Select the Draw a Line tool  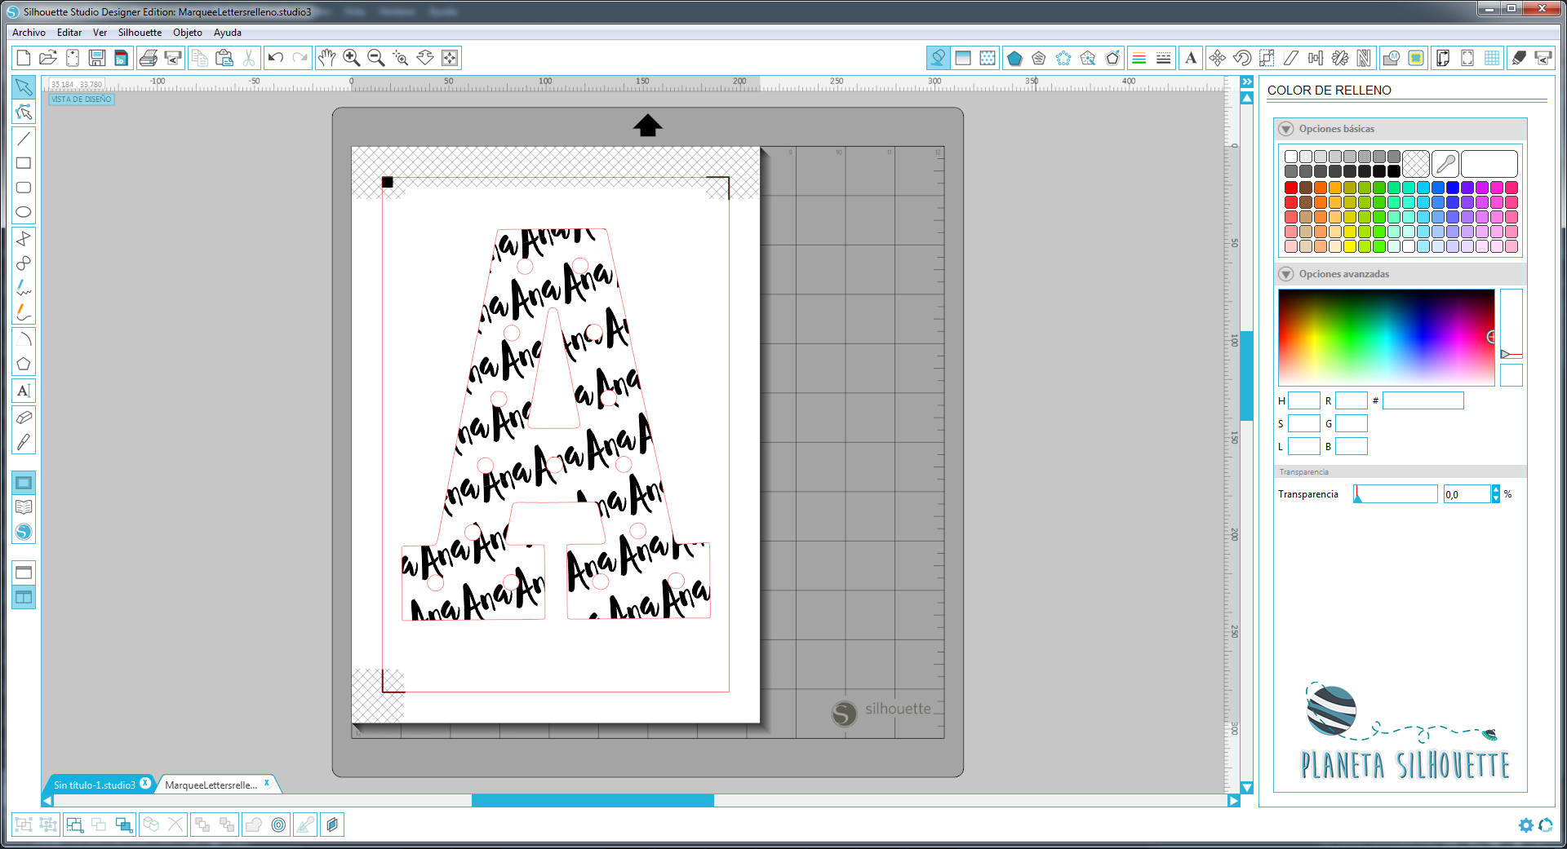coord(24,139)
